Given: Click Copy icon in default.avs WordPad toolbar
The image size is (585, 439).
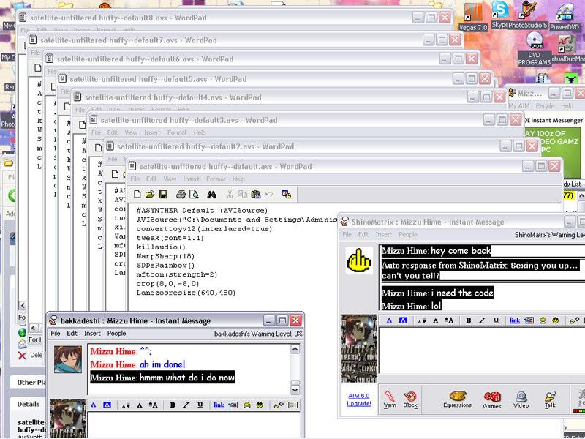Looking at the screenshot, I should point(243,195).
